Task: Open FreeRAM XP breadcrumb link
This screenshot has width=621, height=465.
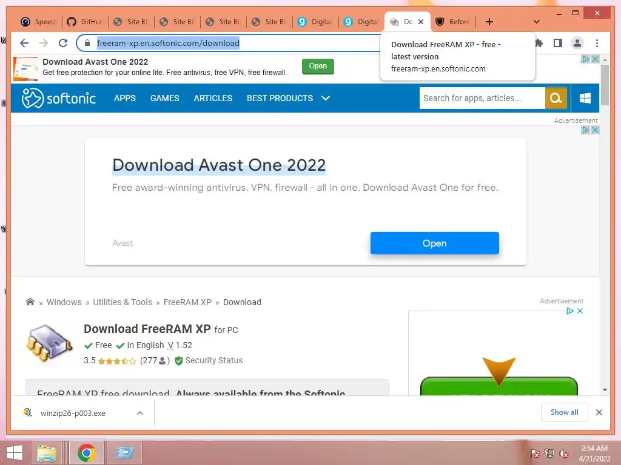Action: (x=188, y=302)
